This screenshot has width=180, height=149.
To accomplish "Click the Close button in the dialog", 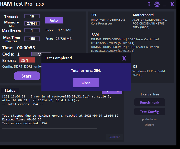I will (x=86, y=83).
